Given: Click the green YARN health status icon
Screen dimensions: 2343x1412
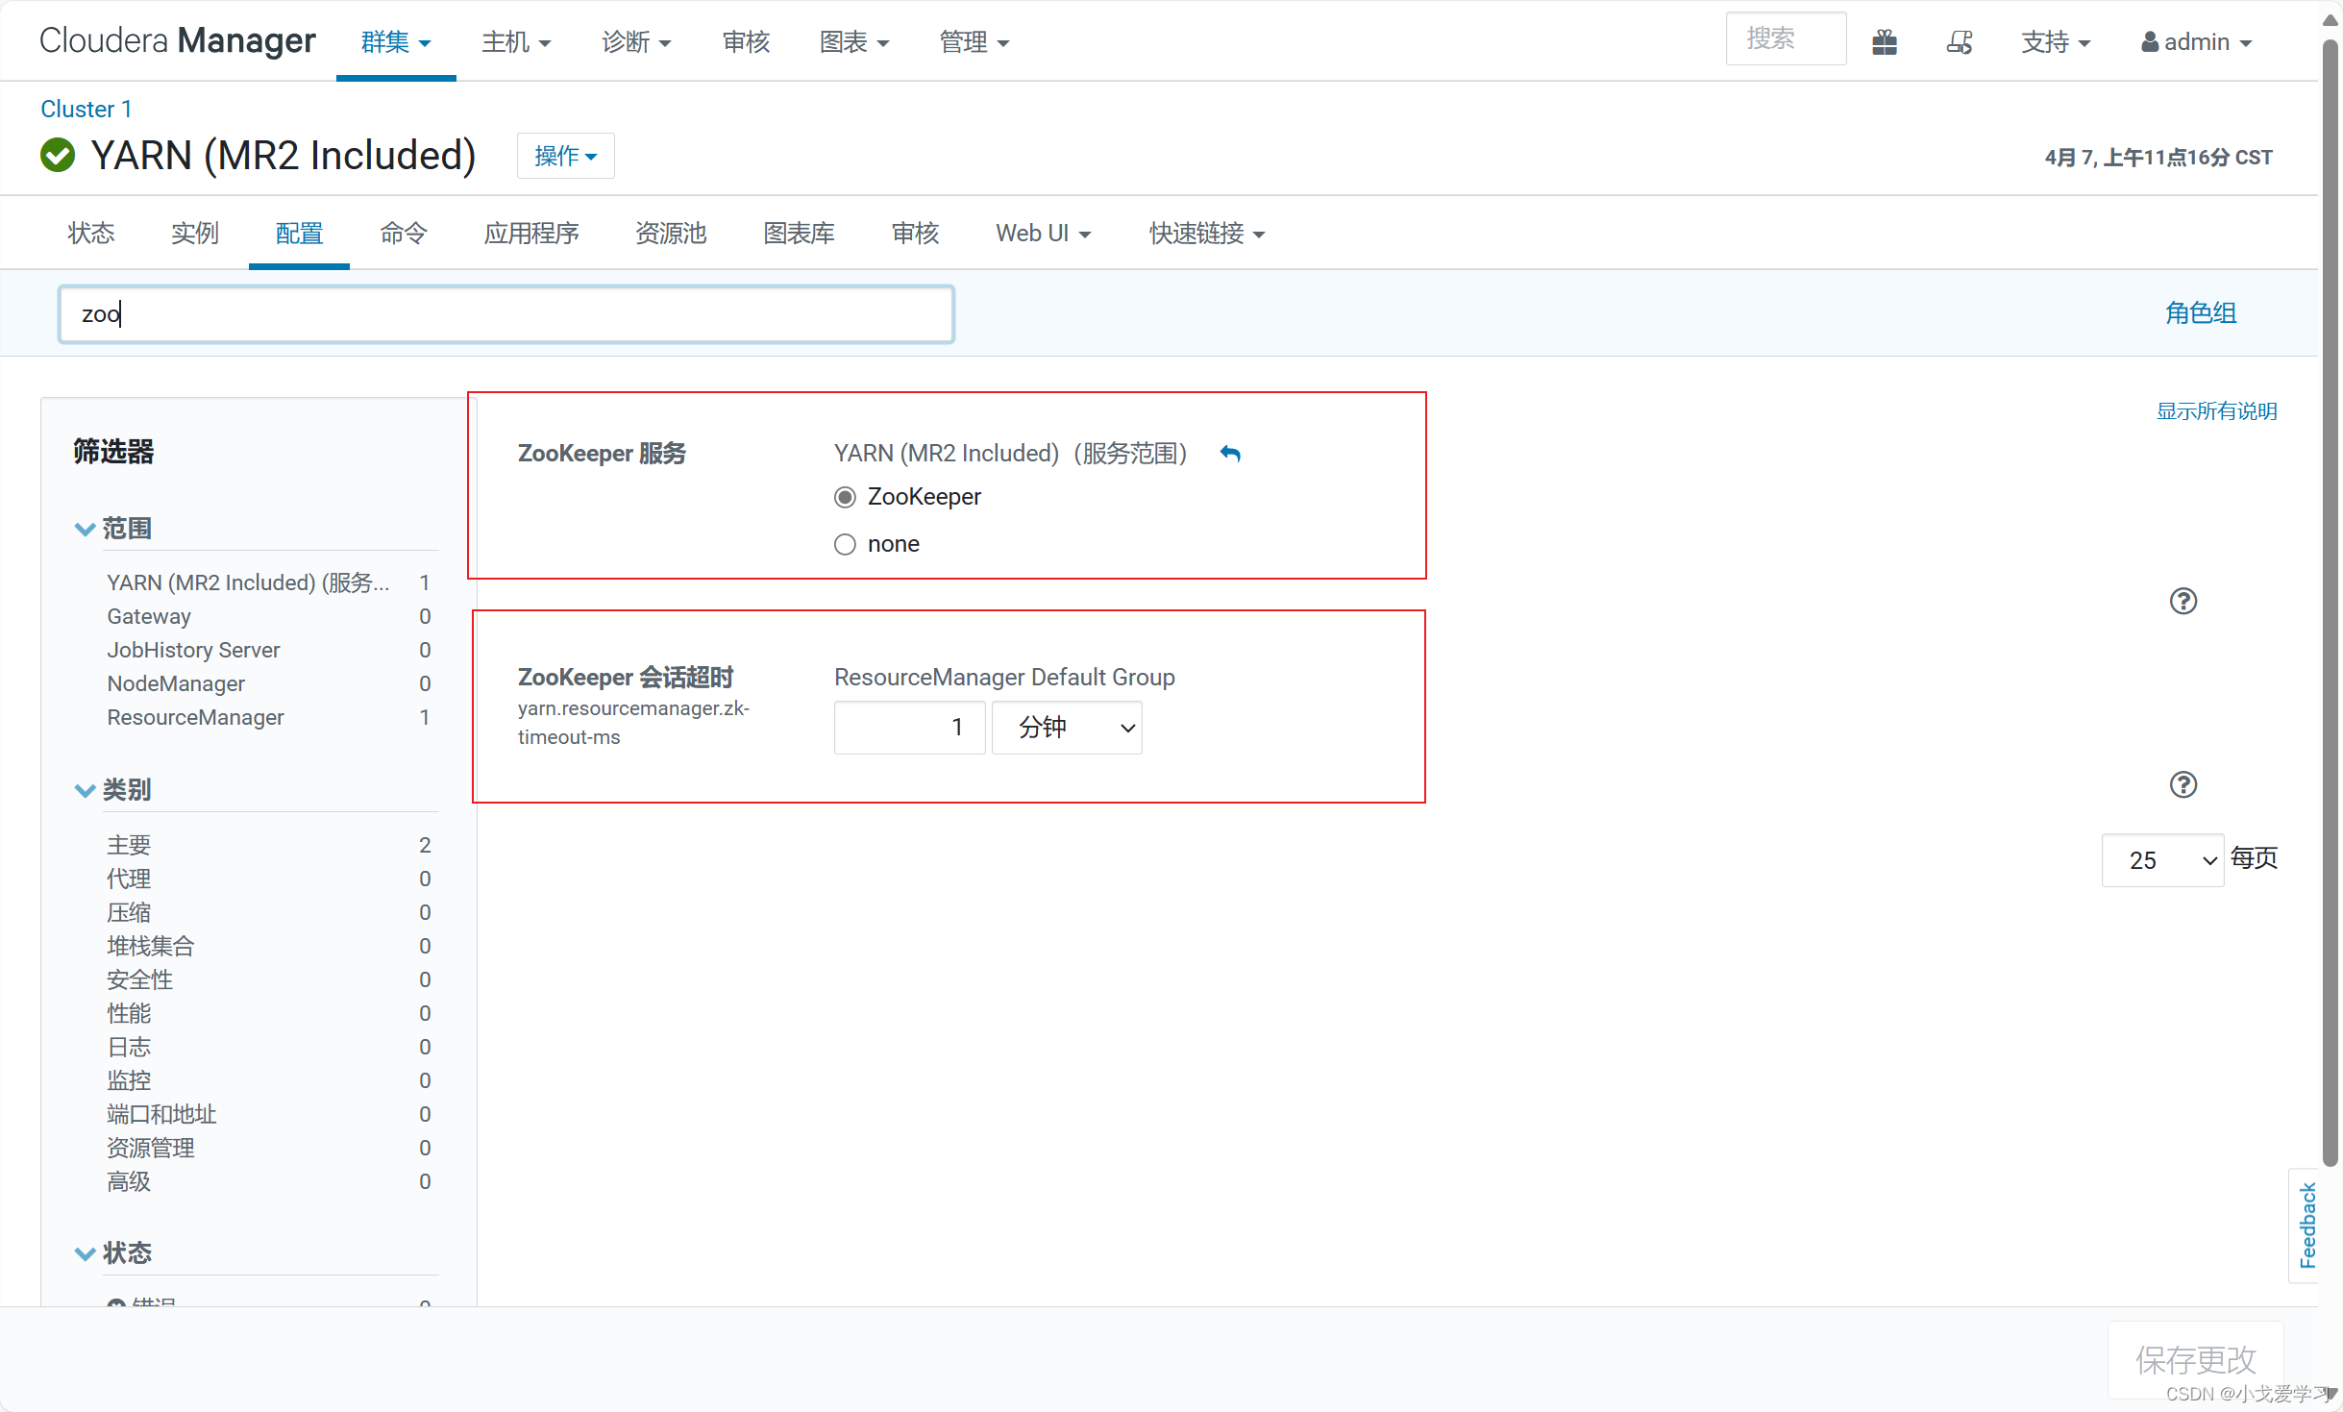Looking at the screenshot, I should pos(58,155).
